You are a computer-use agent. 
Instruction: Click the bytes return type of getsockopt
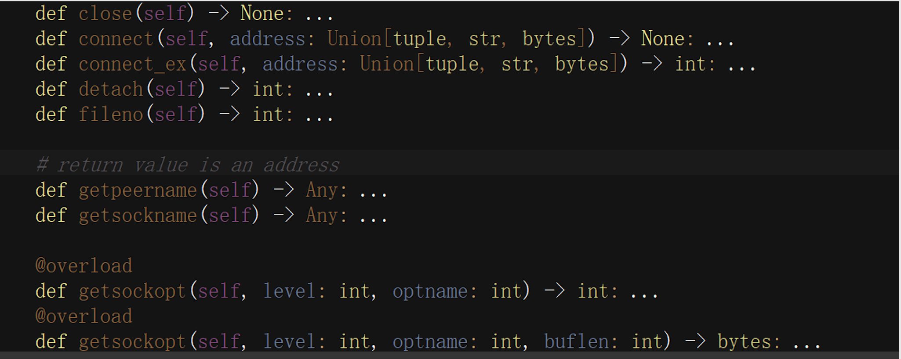coord(744,341)
